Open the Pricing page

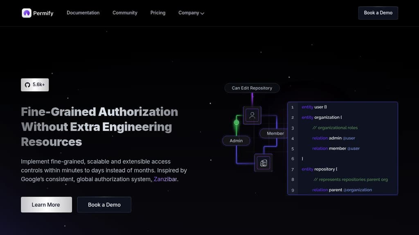point(158,13)
